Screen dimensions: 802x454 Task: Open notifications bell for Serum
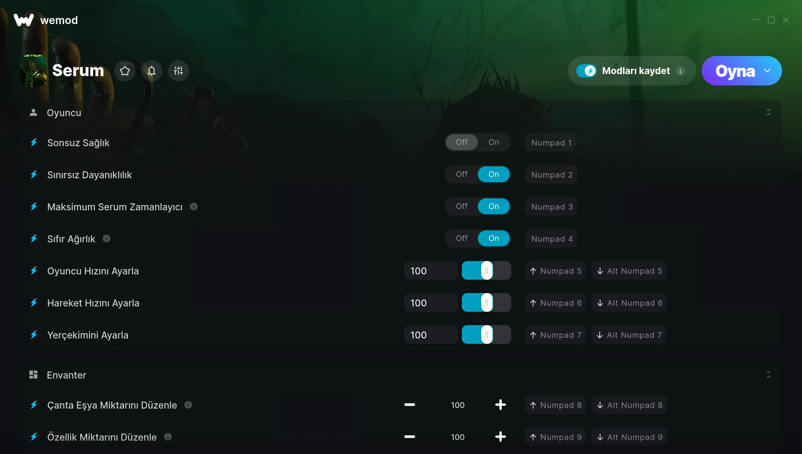click(x=152, y=71)
